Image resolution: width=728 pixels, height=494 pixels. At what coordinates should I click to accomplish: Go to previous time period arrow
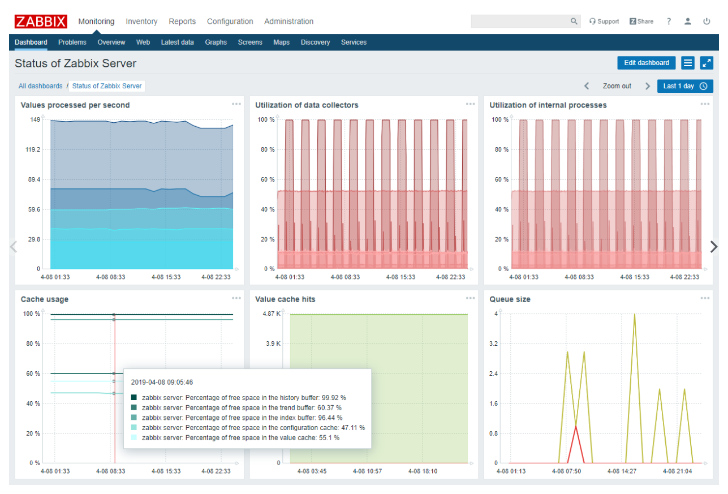click(x=587, y=86)
